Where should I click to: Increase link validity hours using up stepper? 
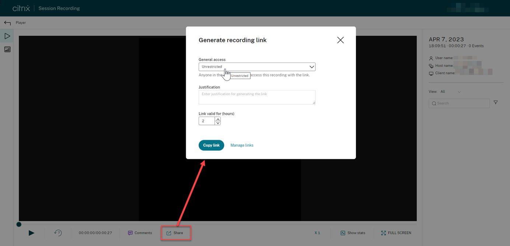coord(218,119)
